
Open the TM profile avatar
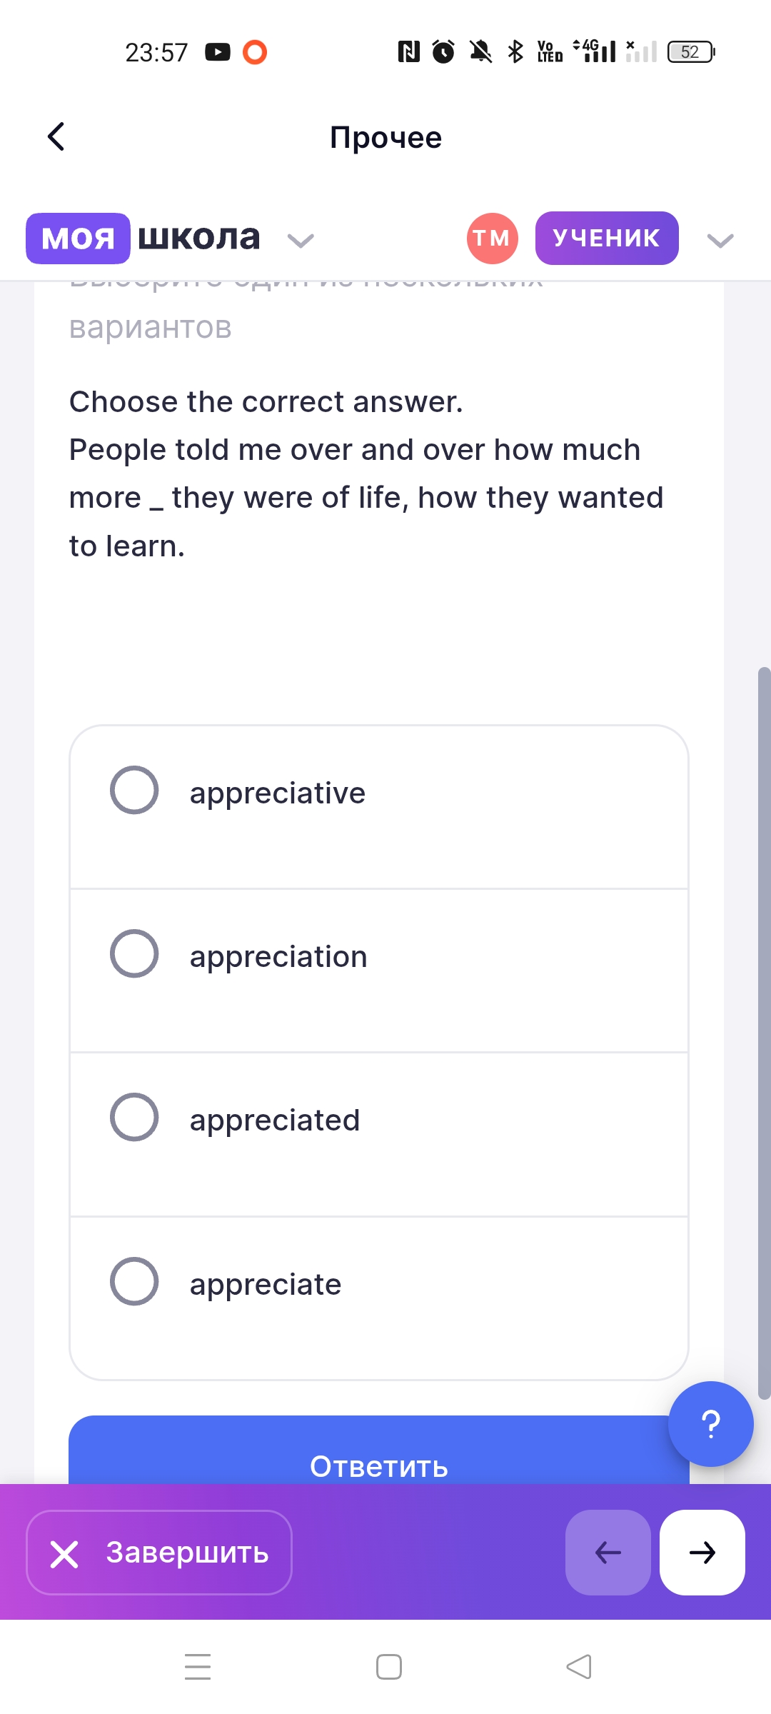pos(492,238)
